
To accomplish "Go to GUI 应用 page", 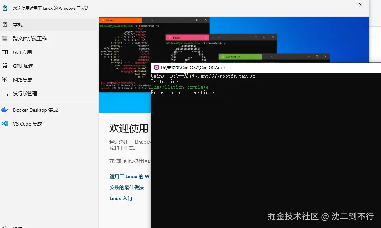I will [x=49, y=52].
